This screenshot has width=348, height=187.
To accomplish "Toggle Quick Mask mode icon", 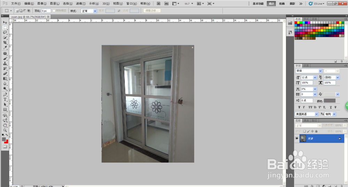I will point(5,147).
